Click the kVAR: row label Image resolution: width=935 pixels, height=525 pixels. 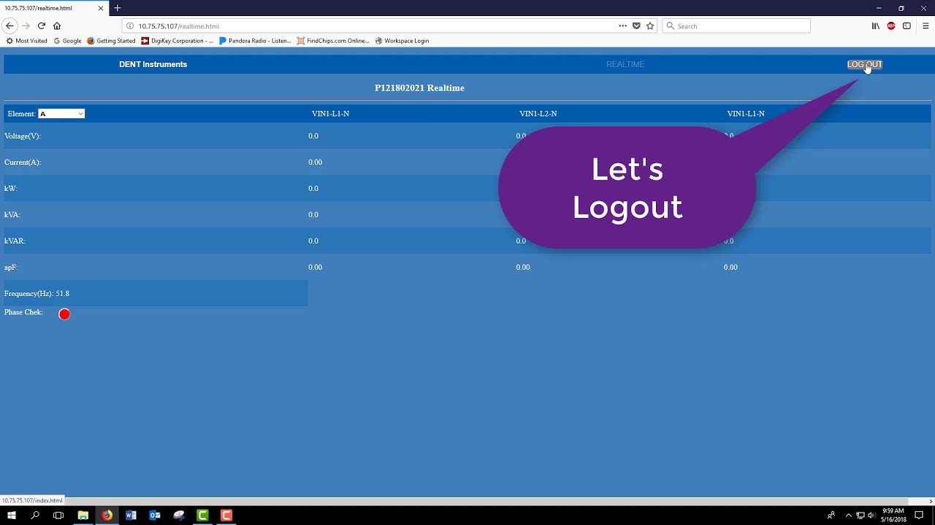point(15,241)
